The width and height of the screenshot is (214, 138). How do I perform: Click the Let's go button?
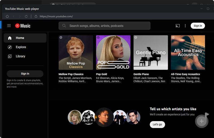point(157,125)
